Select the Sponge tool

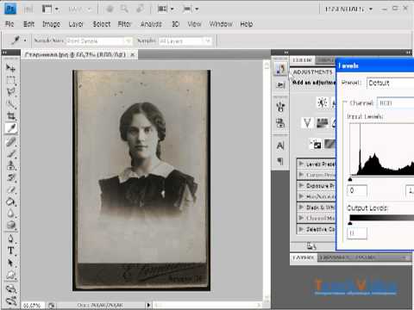(x=10, y=225)
